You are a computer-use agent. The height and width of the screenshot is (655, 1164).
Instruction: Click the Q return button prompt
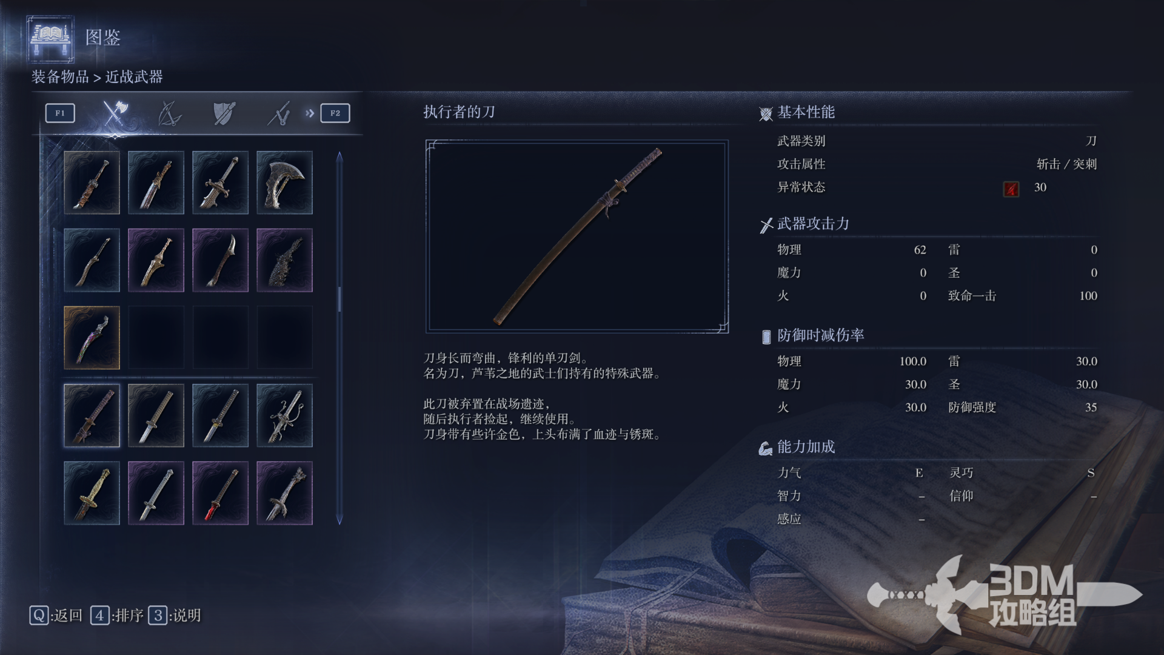click(x=56, y=616)
